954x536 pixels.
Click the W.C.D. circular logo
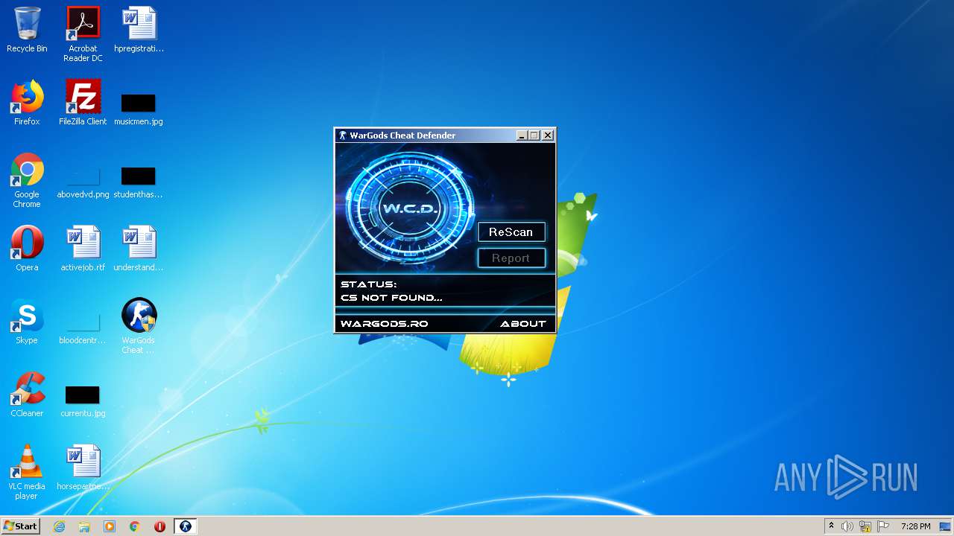coord(409,208)
